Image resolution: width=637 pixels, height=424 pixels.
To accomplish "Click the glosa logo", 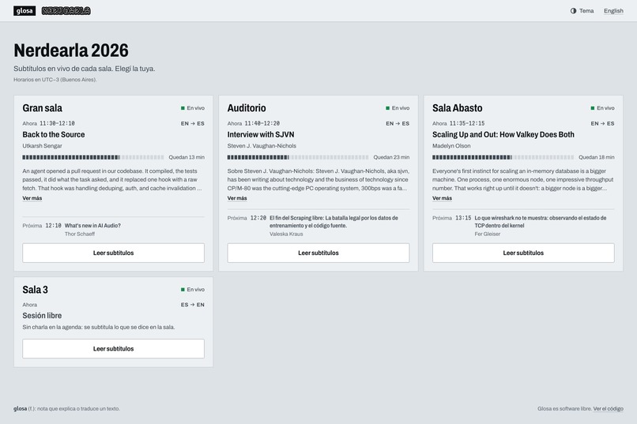I will (x=24, y=11).
